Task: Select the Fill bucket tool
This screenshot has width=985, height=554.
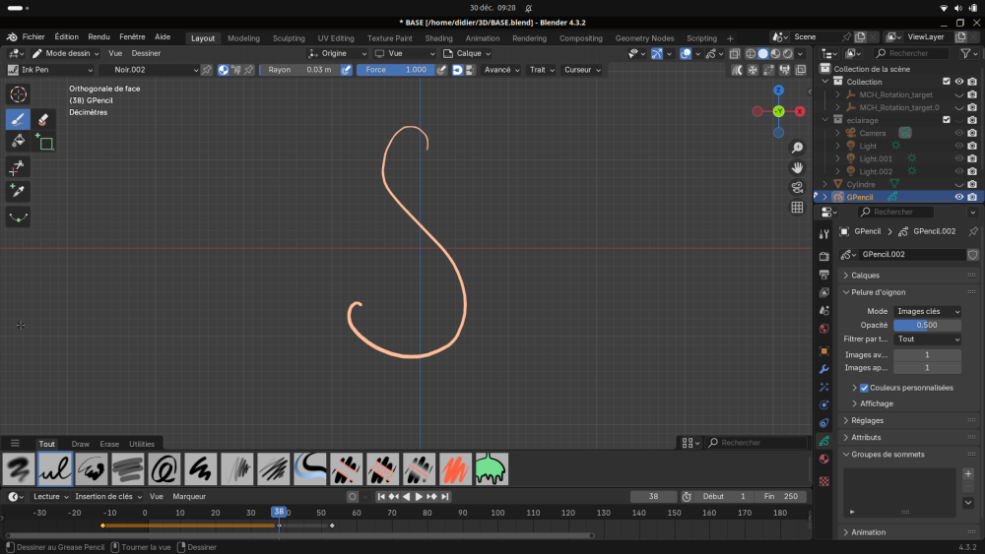Action: [x=18, y=142]
